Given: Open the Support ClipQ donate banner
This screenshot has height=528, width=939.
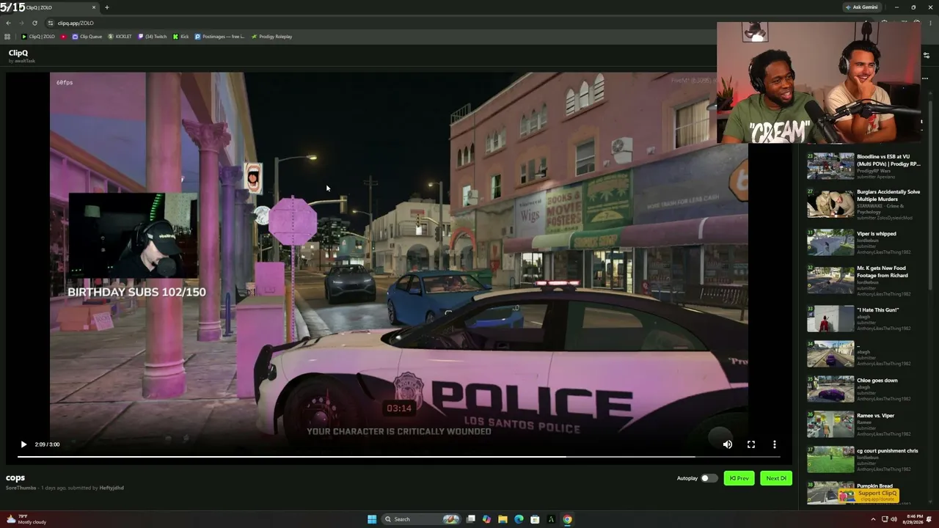Looking at the screenshot, I should coord(869,496).
